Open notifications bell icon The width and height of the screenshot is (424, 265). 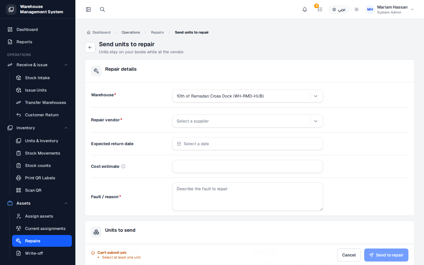[305, 9]
